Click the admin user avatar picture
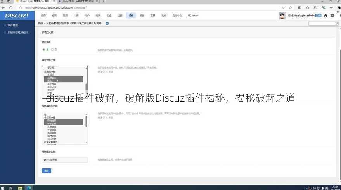Image resolution: width=341 pixels, height=190 pixels. [282, 16]
